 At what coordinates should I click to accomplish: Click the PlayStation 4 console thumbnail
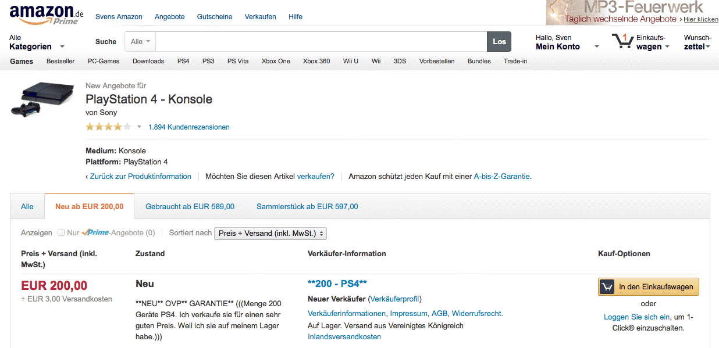click(x=42, y=99)
